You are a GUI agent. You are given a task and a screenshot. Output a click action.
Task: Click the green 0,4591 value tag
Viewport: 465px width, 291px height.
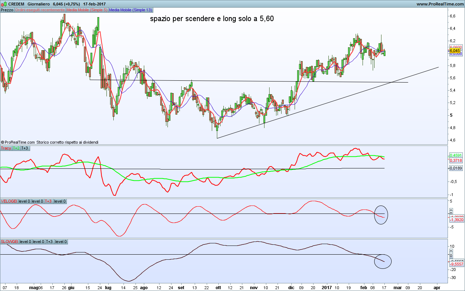point(456,155)
